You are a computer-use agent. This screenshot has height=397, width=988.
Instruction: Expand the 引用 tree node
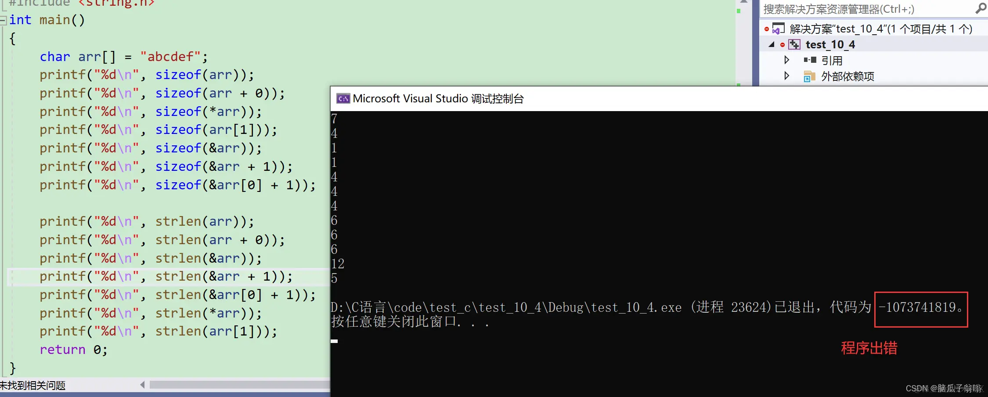[786, 60]
